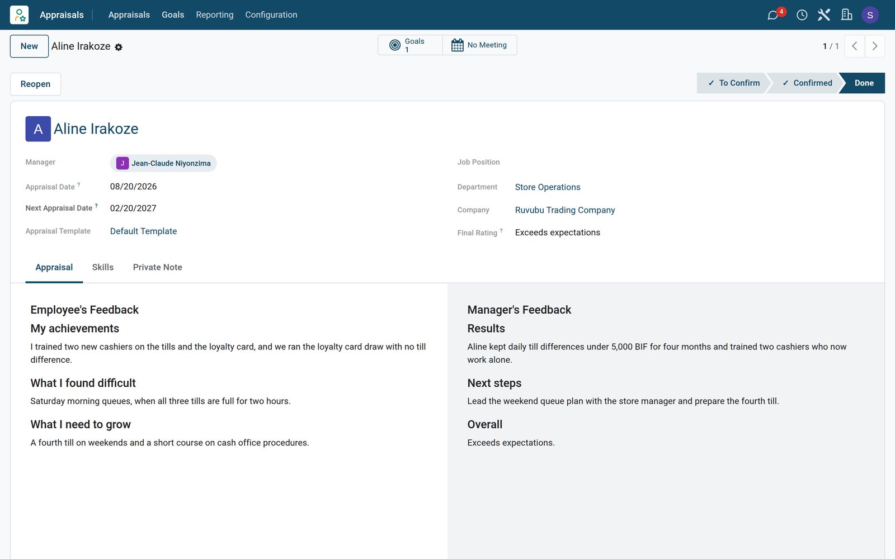Click the Aline Irakoze employee name heading
Viewport: 895px width, 559px height.
[x=96, y=129]
